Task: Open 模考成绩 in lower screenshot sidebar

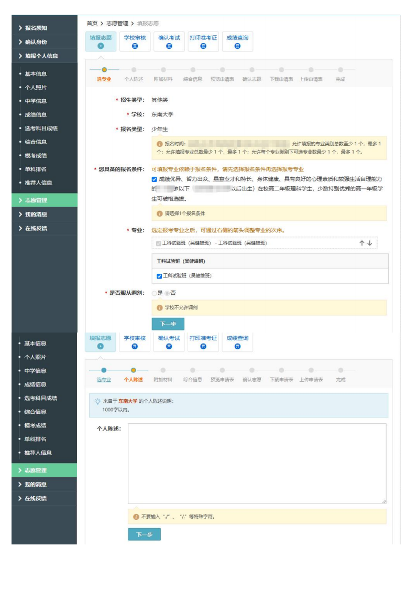Action: tap(35, 425)
